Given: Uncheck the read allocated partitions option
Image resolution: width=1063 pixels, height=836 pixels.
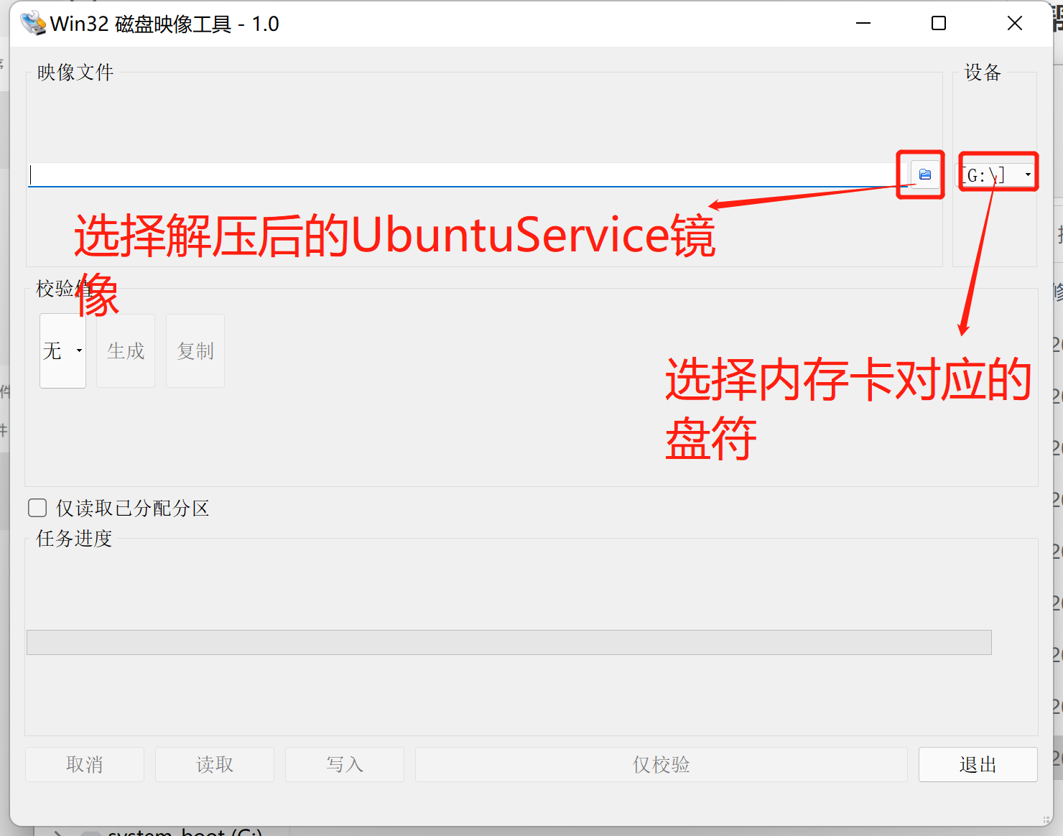Looking at the screenshot, I should (37, 508).
